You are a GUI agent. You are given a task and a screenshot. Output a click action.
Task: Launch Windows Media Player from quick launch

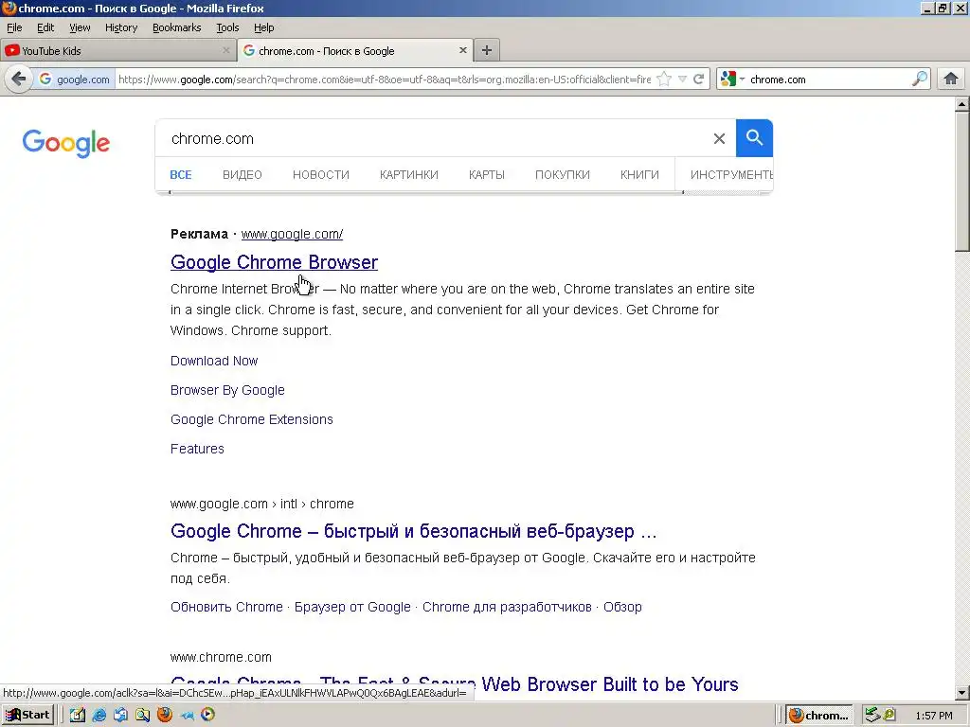point(208,715)
